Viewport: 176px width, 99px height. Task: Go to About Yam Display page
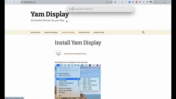tap(51, 32)
